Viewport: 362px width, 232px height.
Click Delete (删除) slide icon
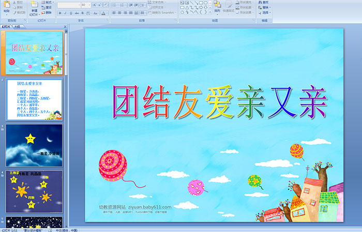click(x=43, y=12)
